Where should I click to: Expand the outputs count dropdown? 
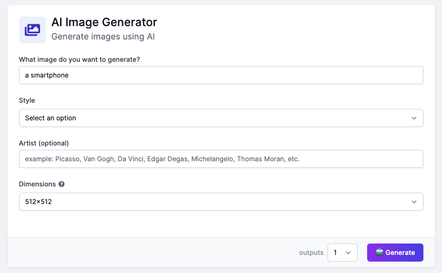click(342, 253)
